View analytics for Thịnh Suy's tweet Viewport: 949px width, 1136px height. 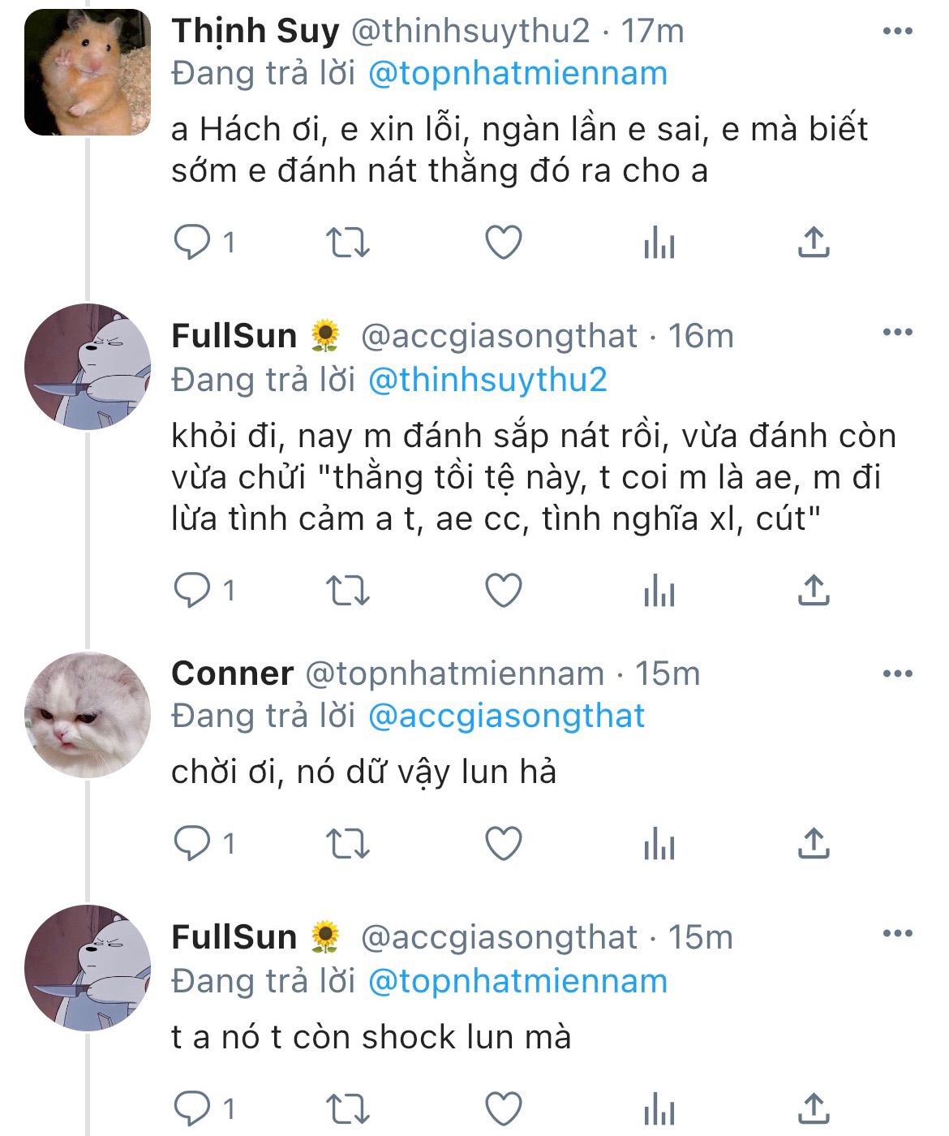coord(659,242)
